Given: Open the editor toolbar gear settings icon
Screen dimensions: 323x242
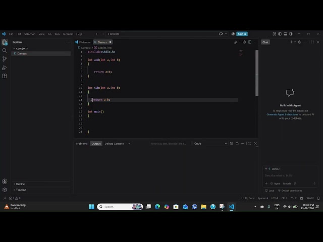Looking at the screenshot, I should (244, 42).
